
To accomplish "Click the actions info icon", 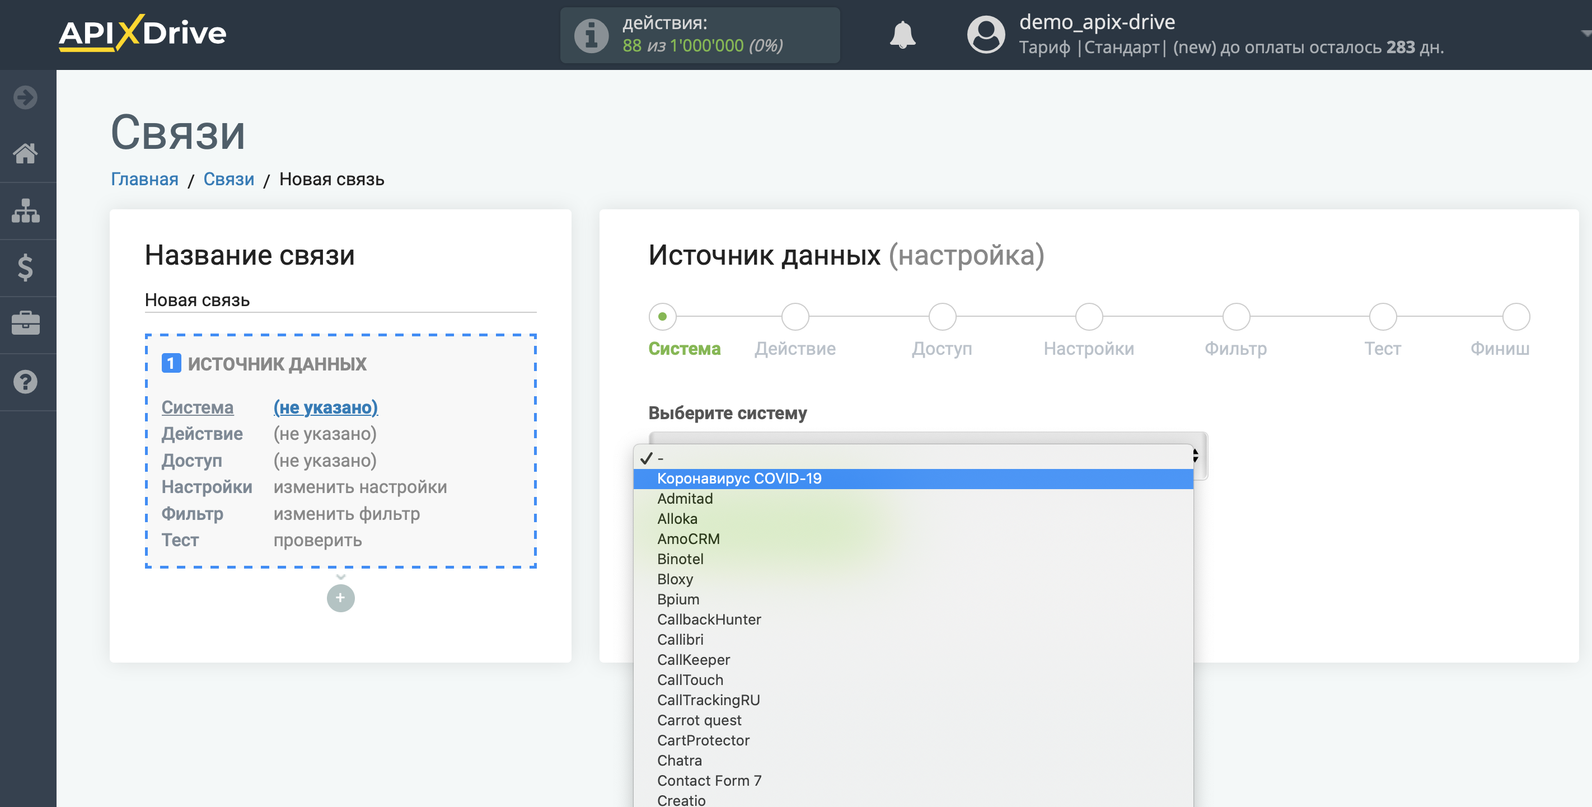I will (x=592, y=35).
